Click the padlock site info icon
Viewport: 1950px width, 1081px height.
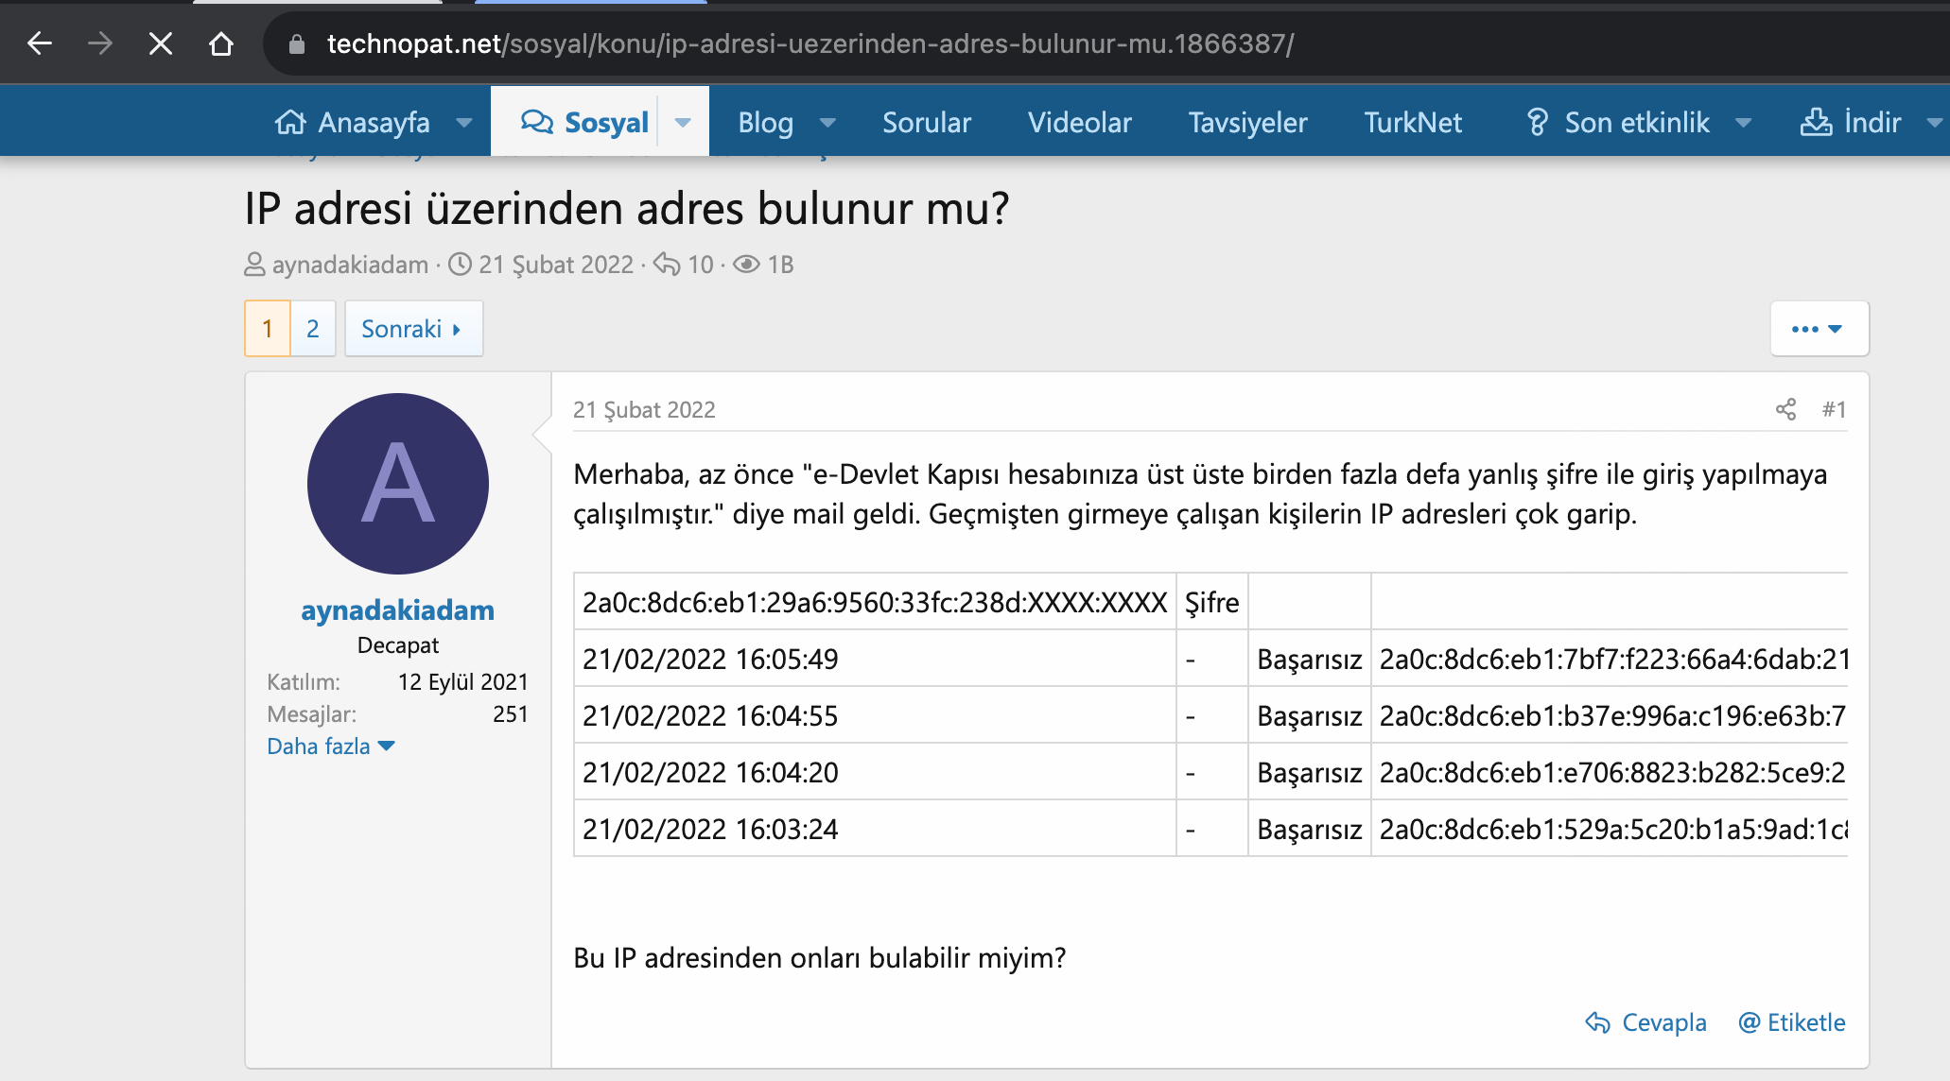[x=296, y=43]
